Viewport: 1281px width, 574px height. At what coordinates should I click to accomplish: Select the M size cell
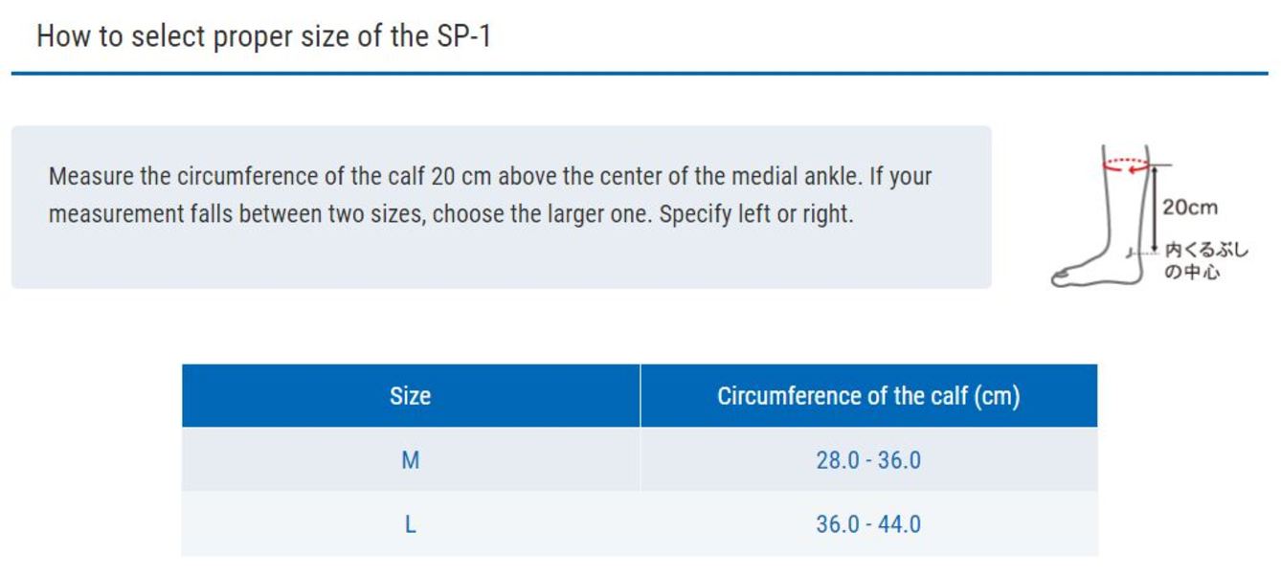point(410,459)
